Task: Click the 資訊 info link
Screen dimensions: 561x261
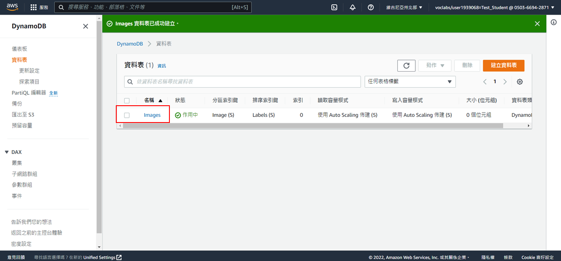Action: pos(162,66)
